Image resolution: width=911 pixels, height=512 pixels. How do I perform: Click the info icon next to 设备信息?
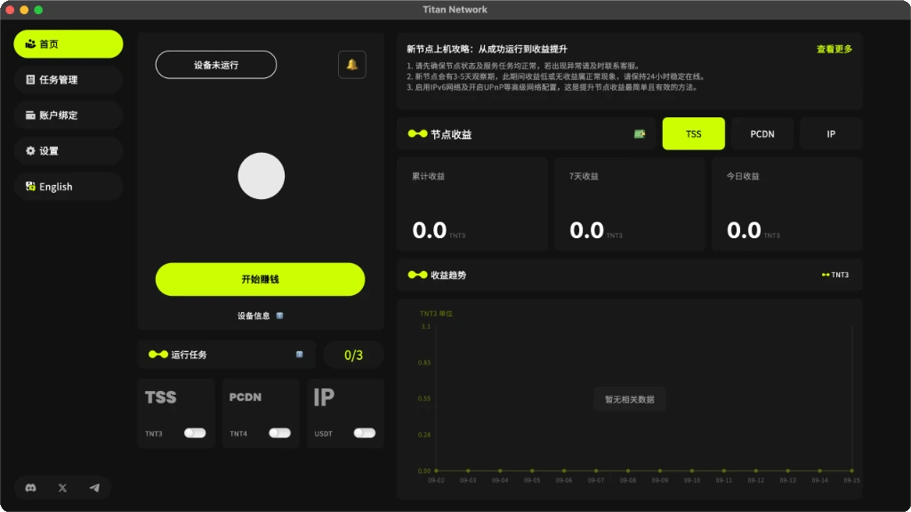279,316
